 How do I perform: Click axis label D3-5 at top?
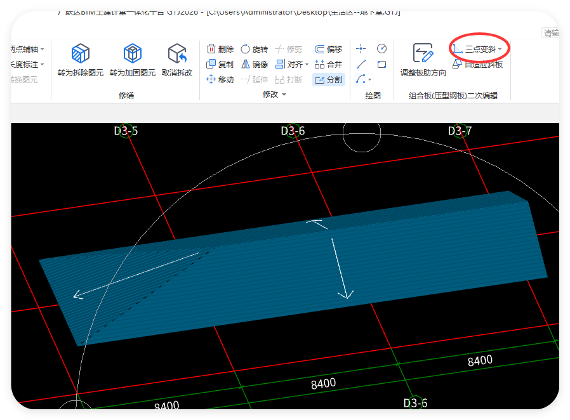[126, 131]
